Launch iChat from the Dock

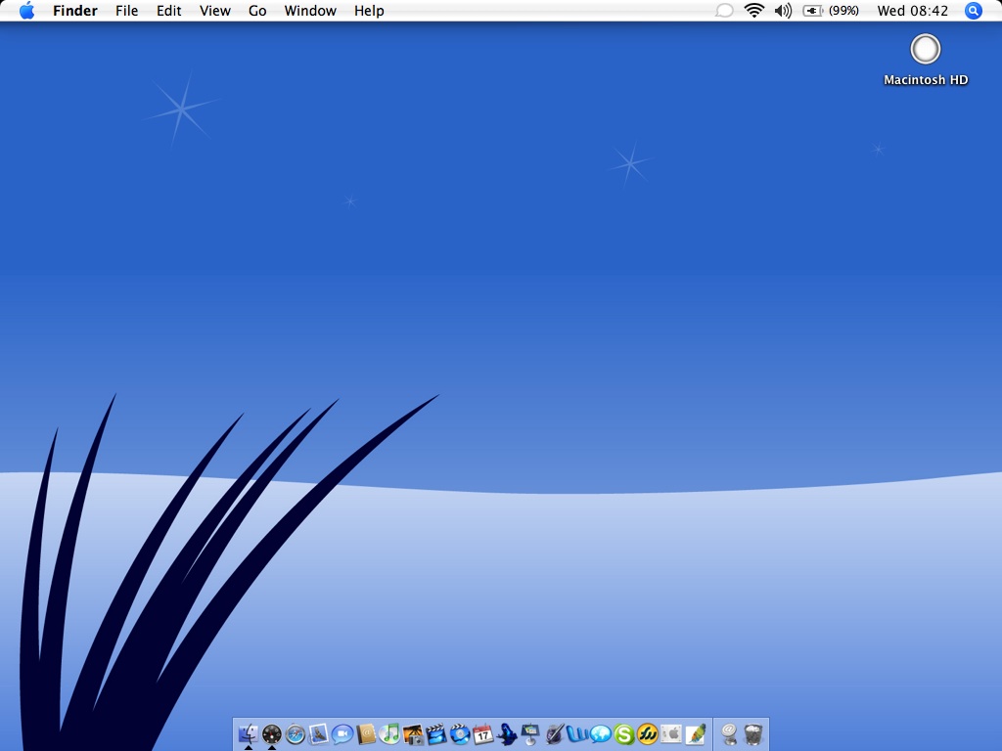tap(342, 733)
